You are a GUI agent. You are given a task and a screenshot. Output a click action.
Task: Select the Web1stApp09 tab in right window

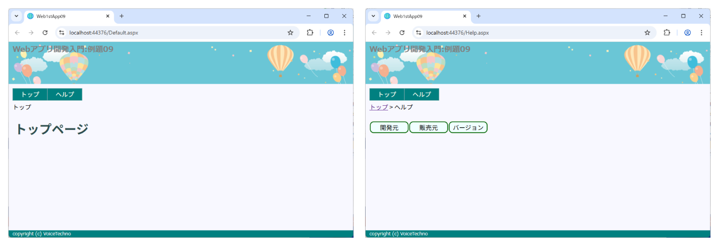click(426, 16)
